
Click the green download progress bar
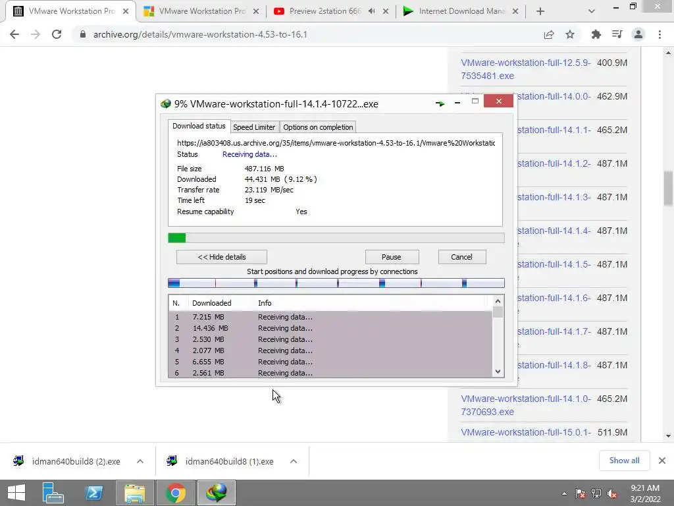(x=336, y=238)
